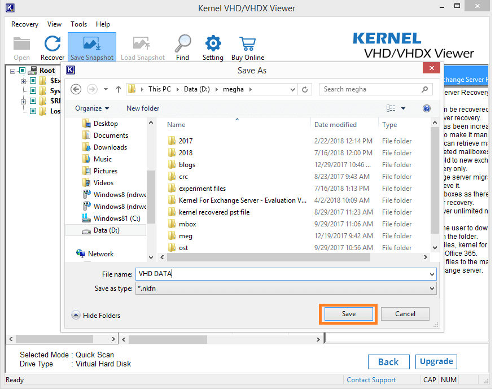Toggle checkbox for $RE folder
Screen dimensions: 495x389
click(33, 100)
